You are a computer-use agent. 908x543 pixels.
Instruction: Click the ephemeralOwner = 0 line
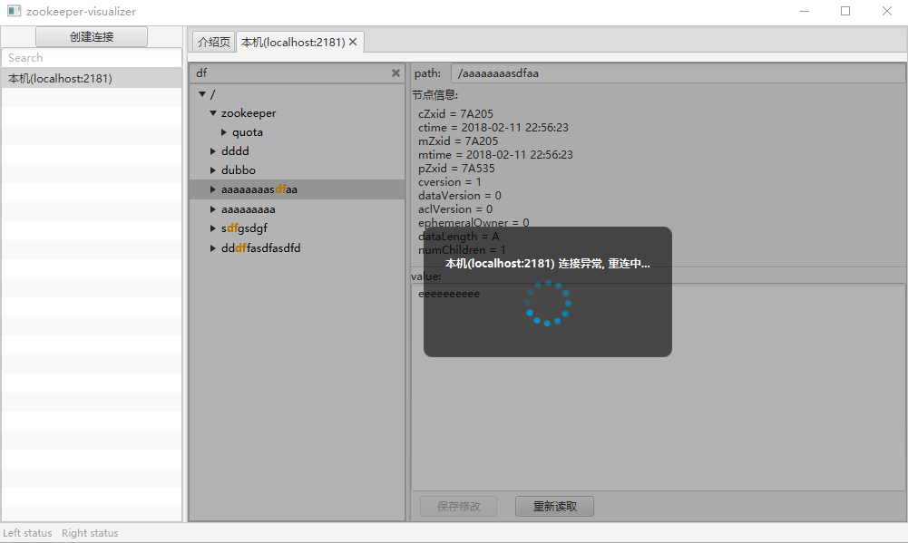click(x=474, y=223)
